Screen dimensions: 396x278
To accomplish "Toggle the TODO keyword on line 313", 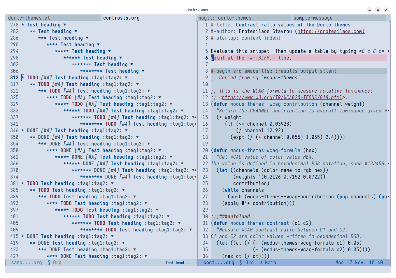I will [32, 78].
